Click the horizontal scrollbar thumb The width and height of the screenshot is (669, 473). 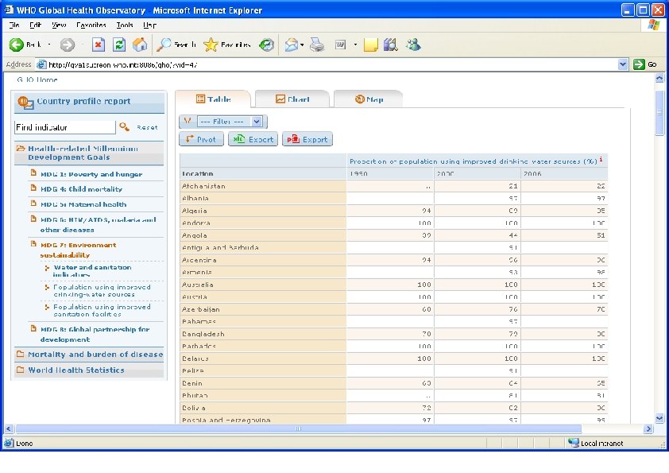point(298,428)
